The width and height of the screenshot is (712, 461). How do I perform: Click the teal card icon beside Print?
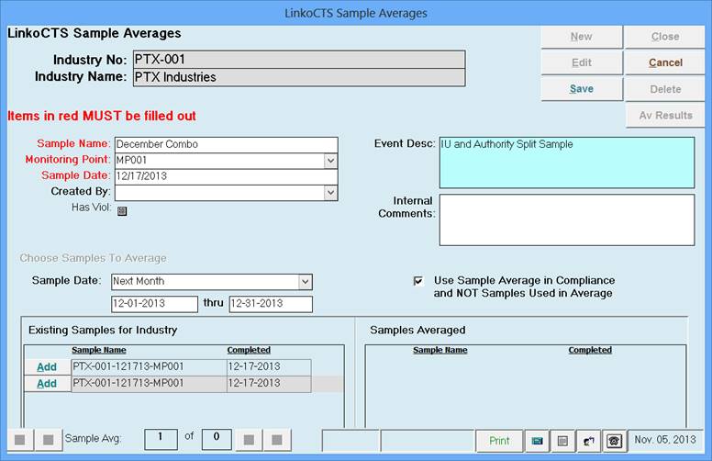pos(537,441)
